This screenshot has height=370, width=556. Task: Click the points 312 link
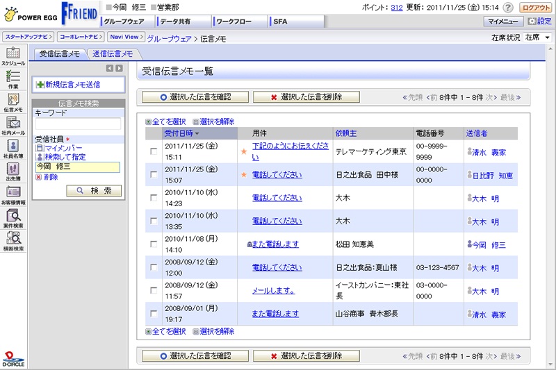pyautogui.click(x=396, y=8)
